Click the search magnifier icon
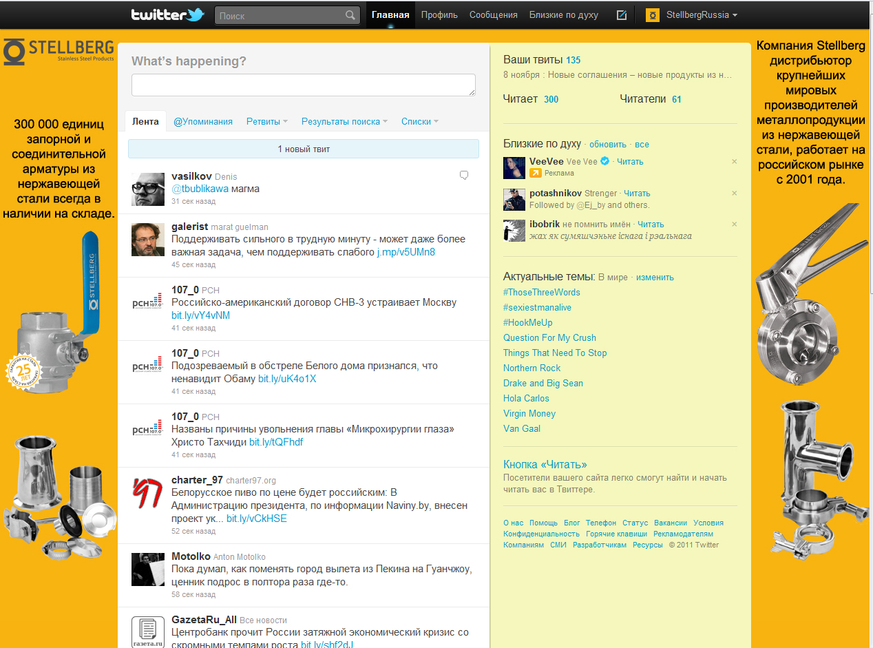Screen dimensions: 873x648 [350, 15]
